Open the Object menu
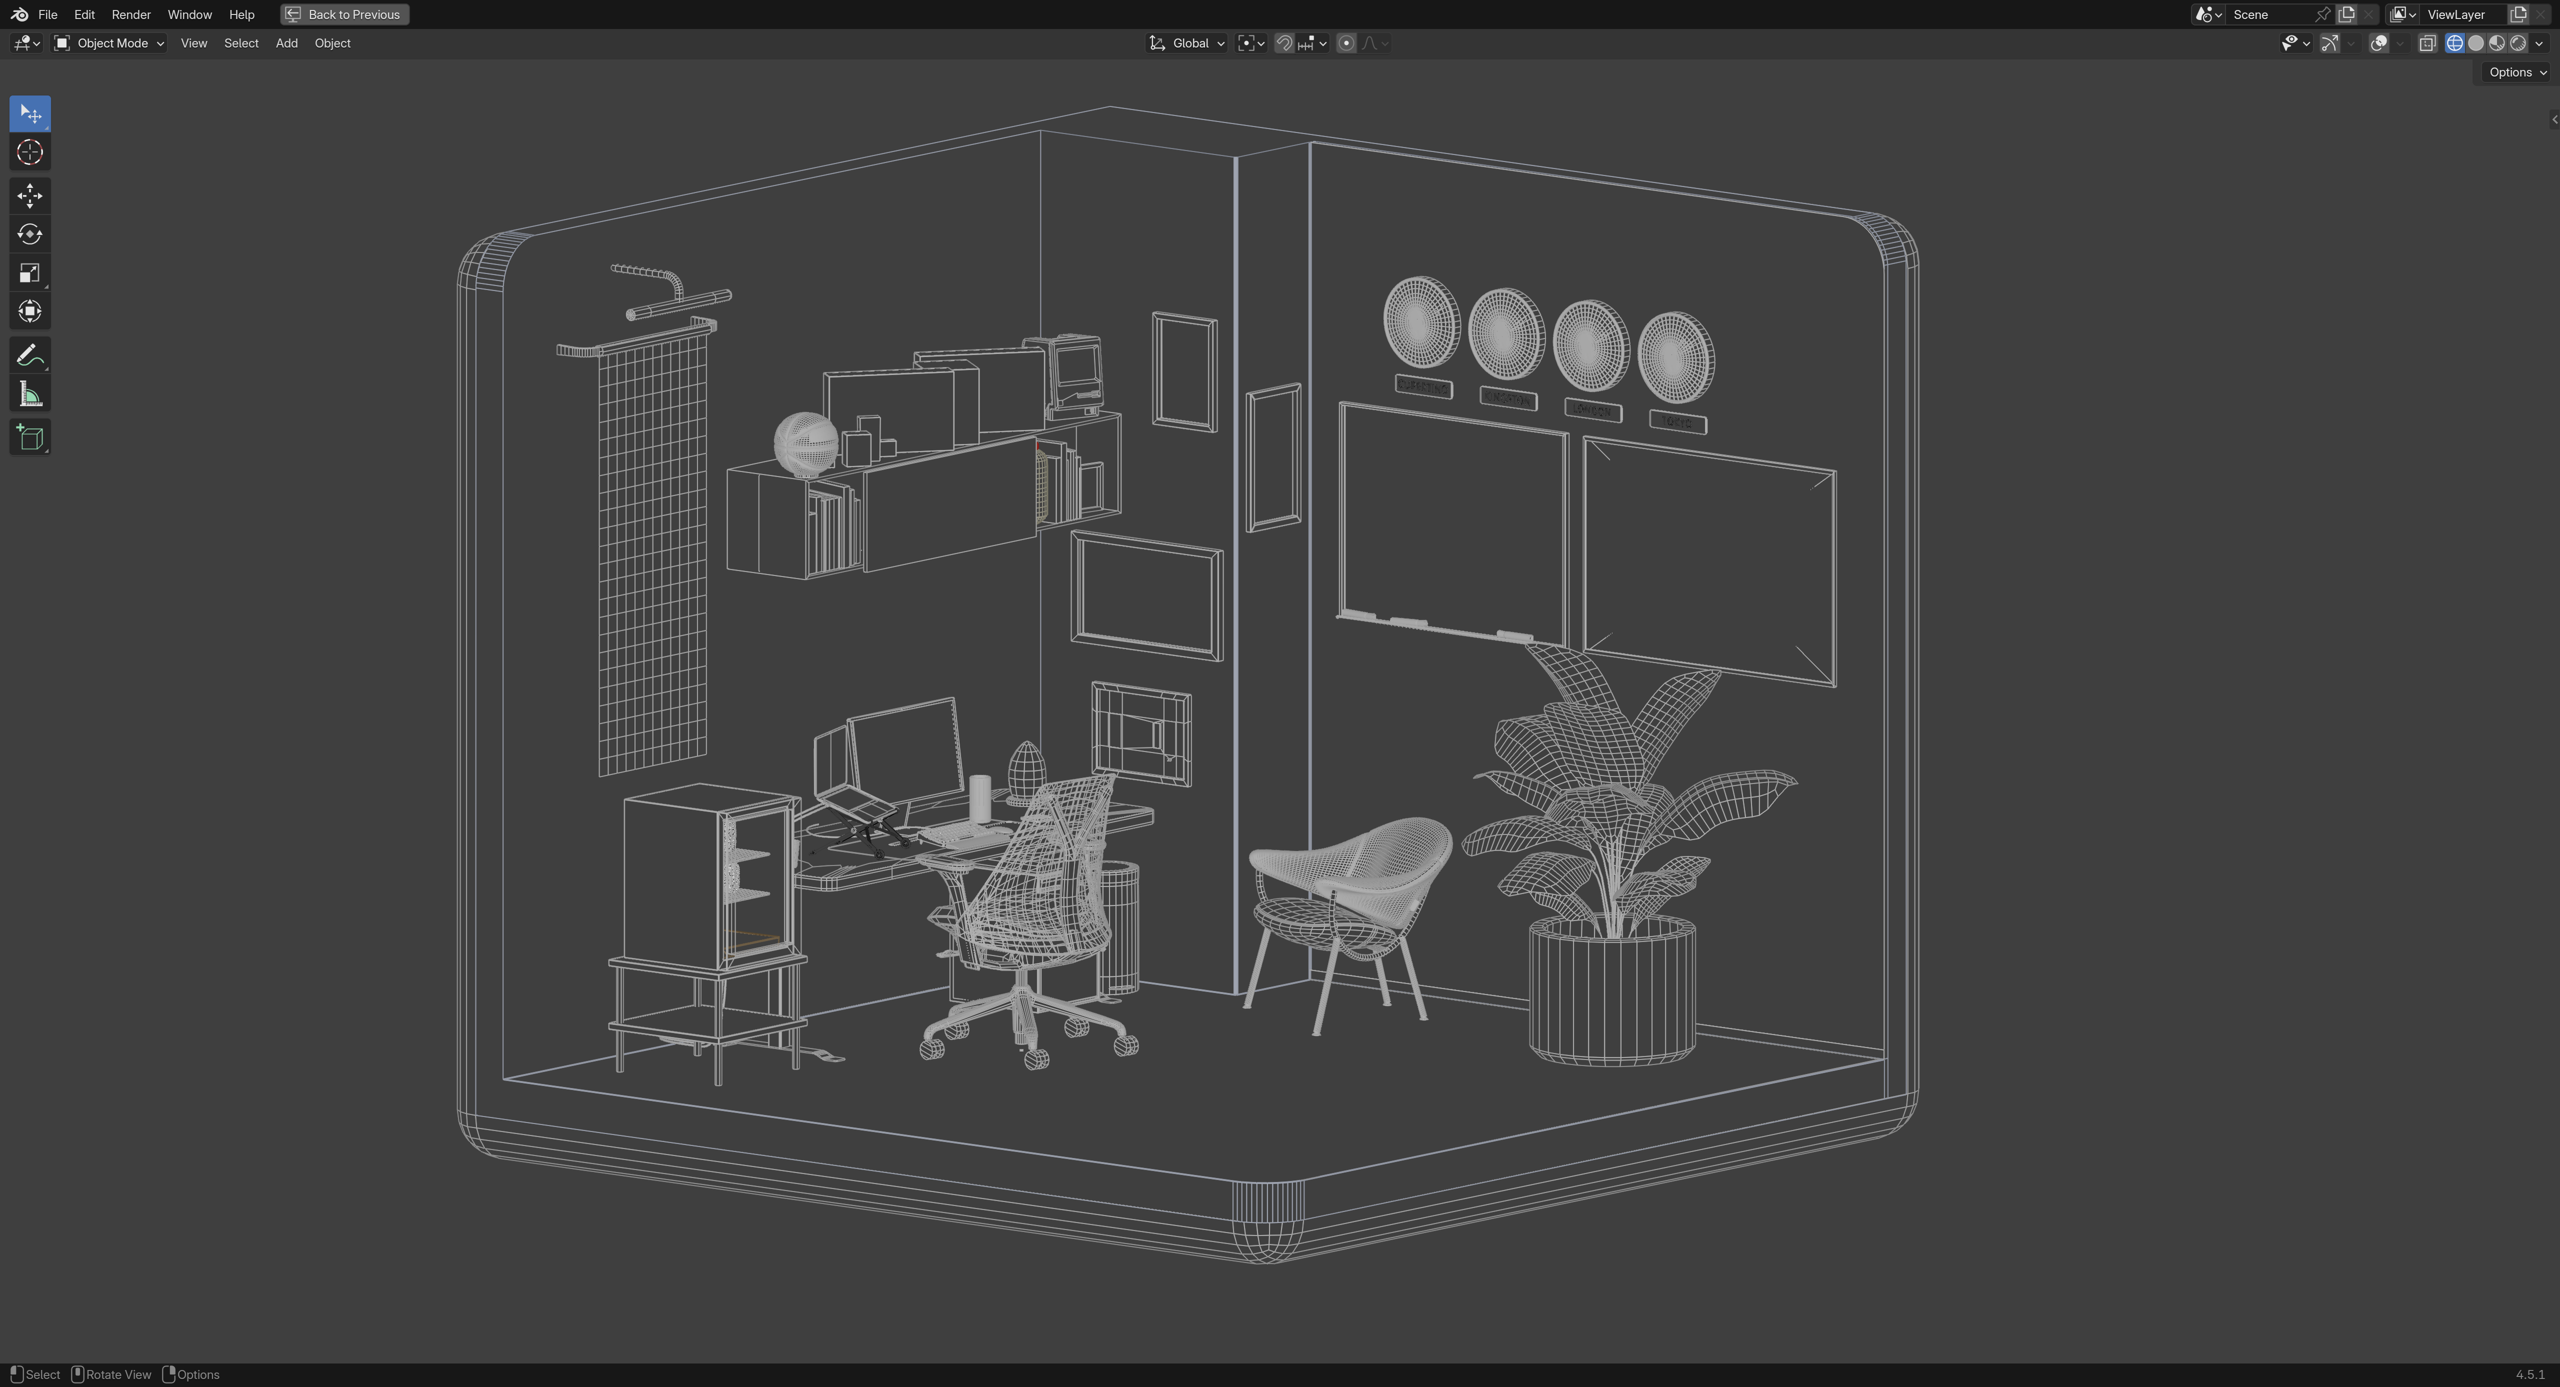 tap(333, 43)
